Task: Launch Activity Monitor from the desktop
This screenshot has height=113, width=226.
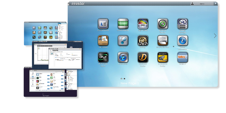Action: pyautogui.click(x=123, y=24)
